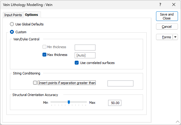Select the Options tab
This screenshot has width=181, height=125.
[31, 15]
